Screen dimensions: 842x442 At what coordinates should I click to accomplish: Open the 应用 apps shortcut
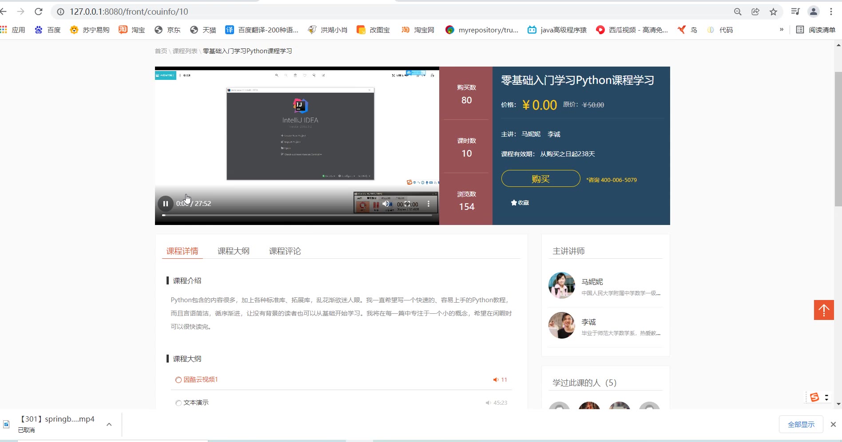12,30
